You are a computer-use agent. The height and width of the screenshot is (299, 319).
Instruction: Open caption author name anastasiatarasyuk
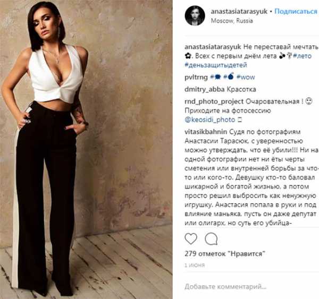[x=213, y=47]
